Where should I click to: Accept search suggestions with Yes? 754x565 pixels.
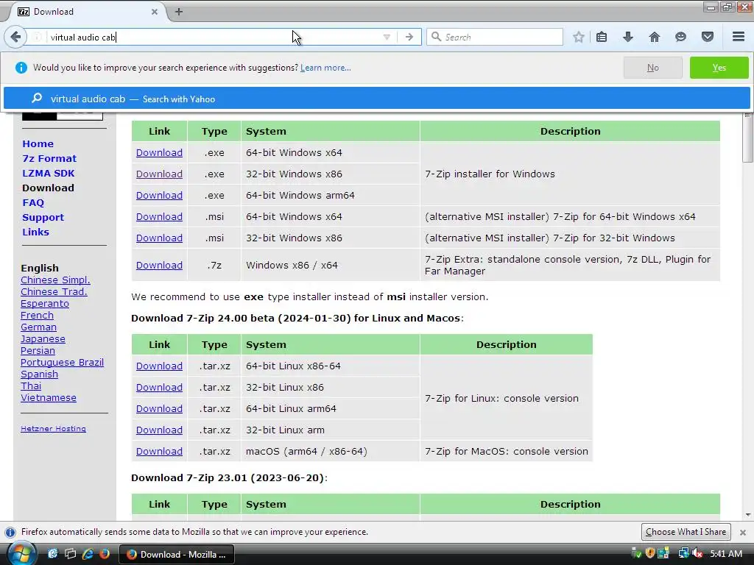click(719, 68)
